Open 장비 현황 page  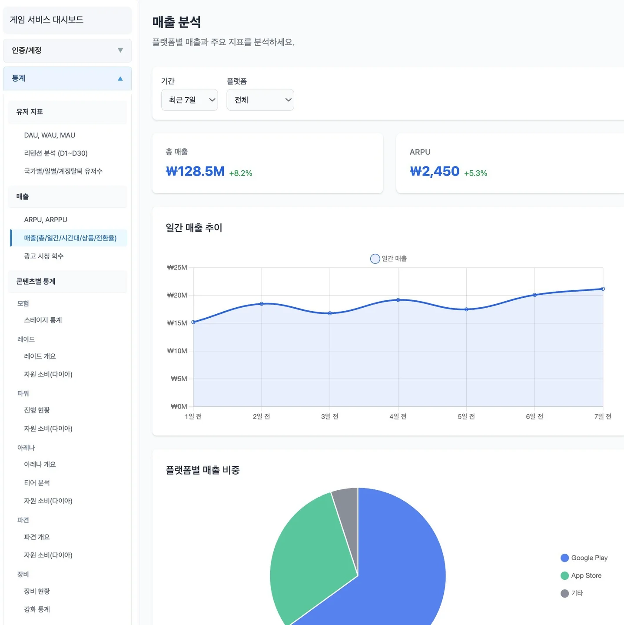(37, 591)
